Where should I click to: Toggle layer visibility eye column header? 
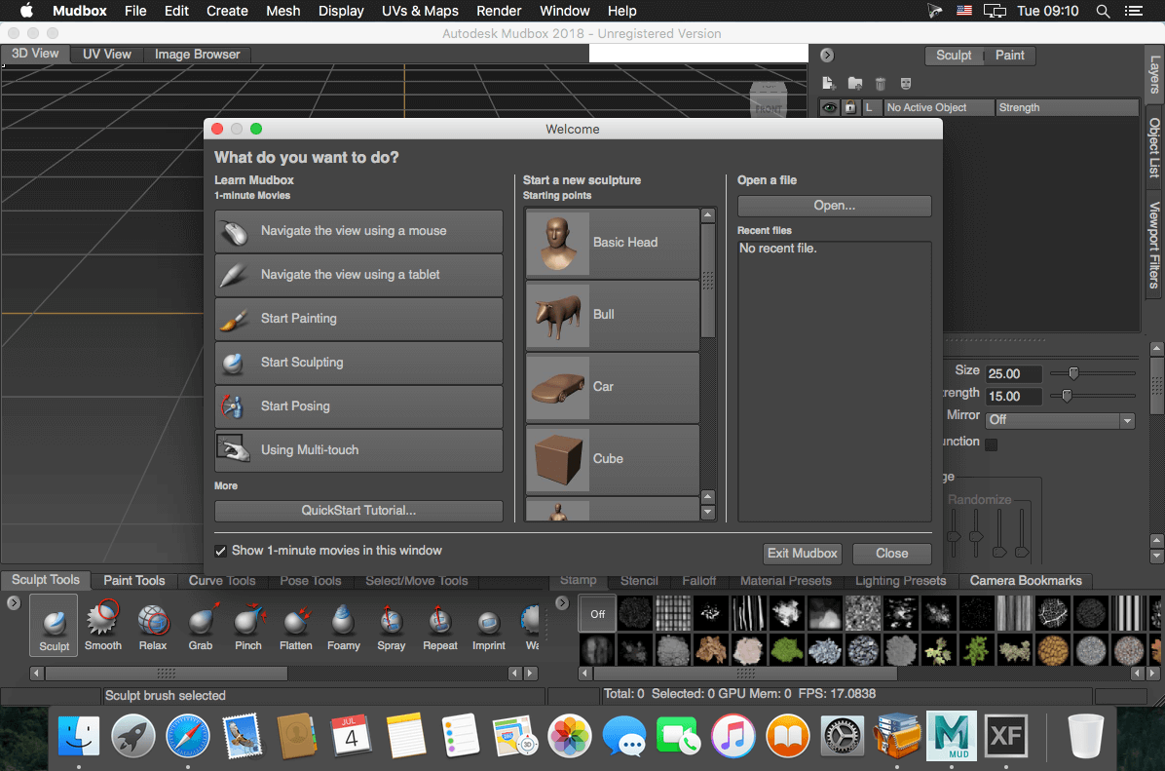[x=829, y=108]
